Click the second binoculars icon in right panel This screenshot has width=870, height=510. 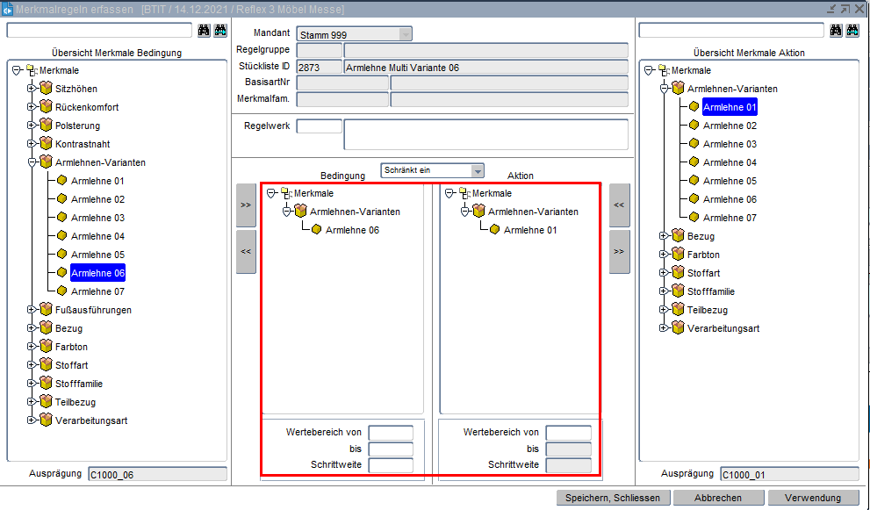pos(852,31)
